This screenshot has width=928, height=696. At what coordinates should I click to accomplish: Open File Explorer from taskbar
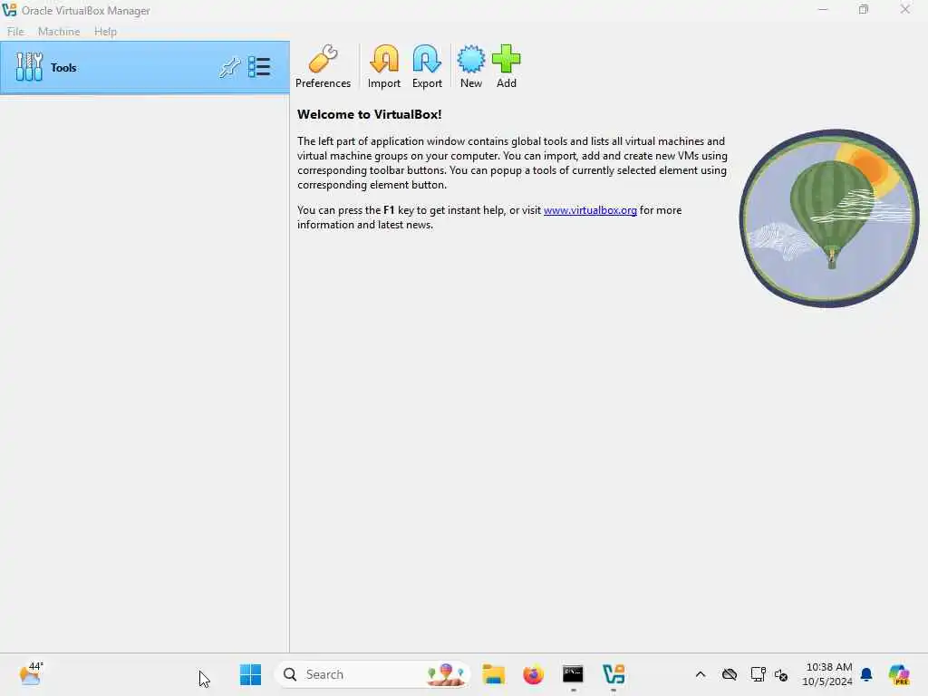click(494, 674)
